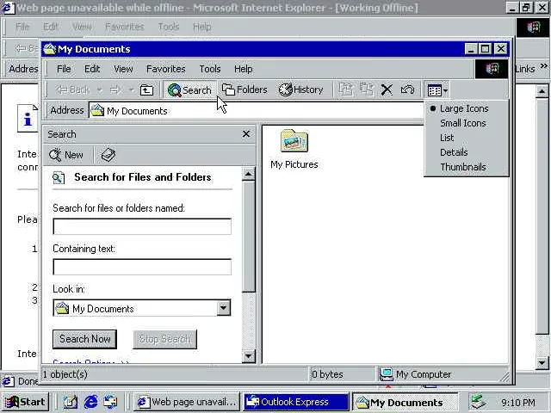This screenshot has height=413, width=551.
Task: Click the network system tray icon
Action: point(479,402)
